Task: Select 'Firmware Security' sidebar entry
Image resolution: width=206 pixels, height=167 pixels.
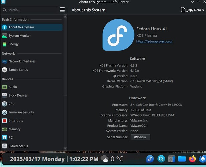Action: click(31, 112)
